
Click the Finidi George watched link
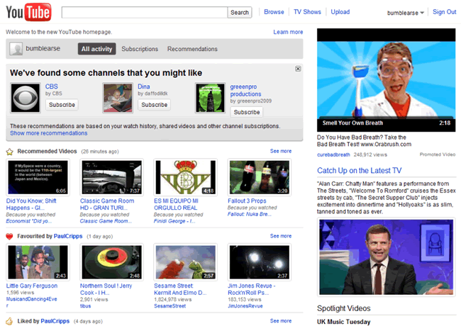[x=174, y=221]
